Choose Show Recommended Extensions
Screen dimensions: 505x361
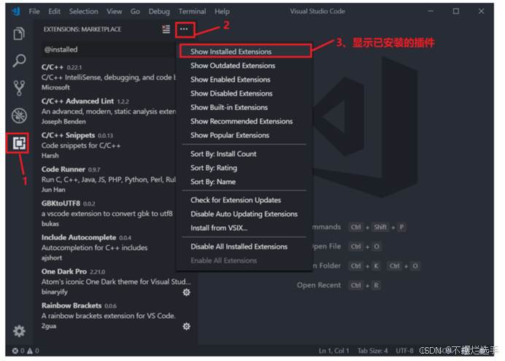(x=244, y=121)
